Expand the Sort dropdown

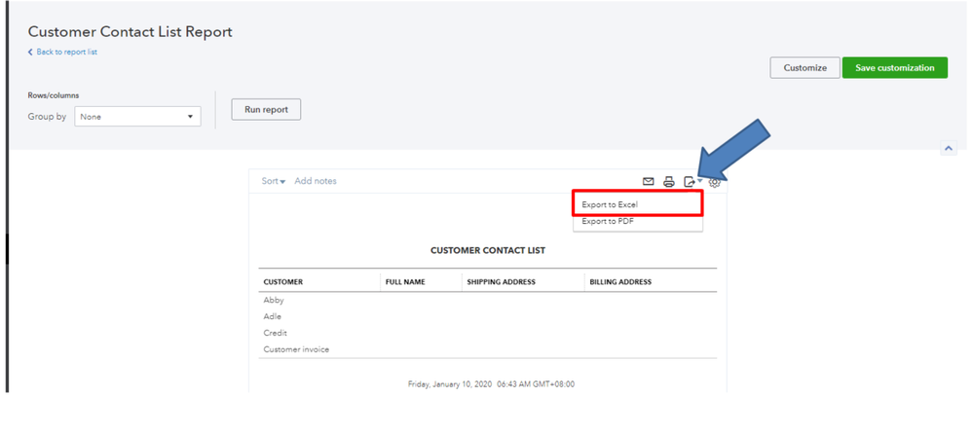pyautogui.click(x=273, y=181)
